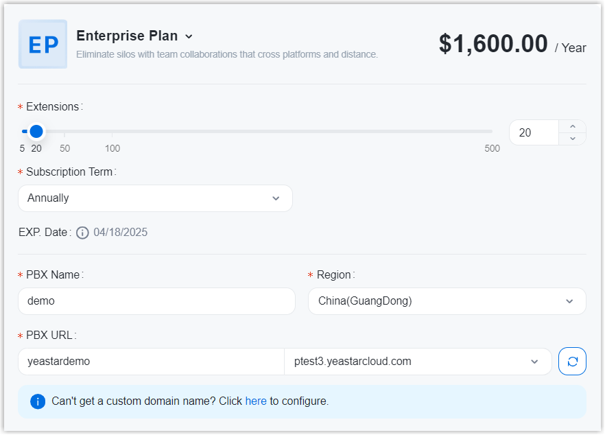Click the 04/18/2025 expiration date
This screenshot has width=605, height=435.
pyautogui.click(x=121, y=233)
